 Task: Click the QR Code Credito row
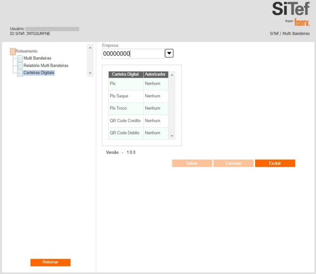[125, 121]
